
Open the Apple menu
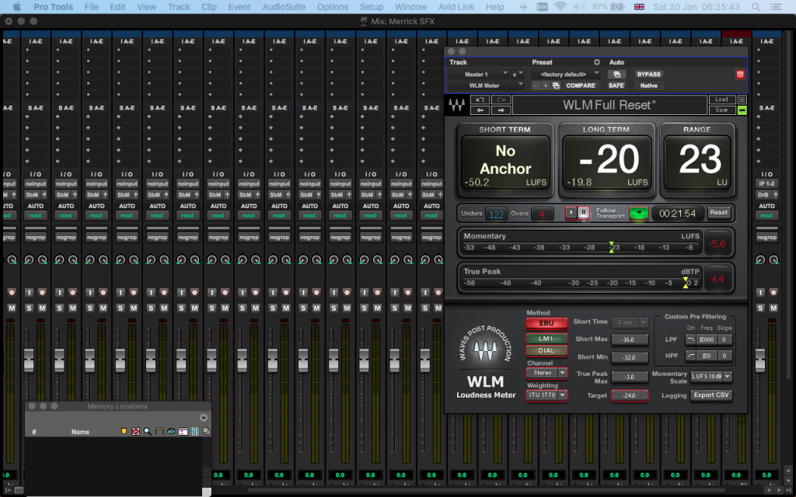[x=16, y=6]
